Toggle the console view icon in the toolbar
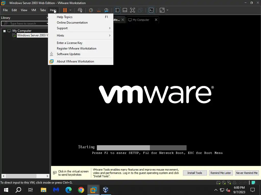Image resolution: width=261 pixels, height=195 pixels. [x=151, y=10]
